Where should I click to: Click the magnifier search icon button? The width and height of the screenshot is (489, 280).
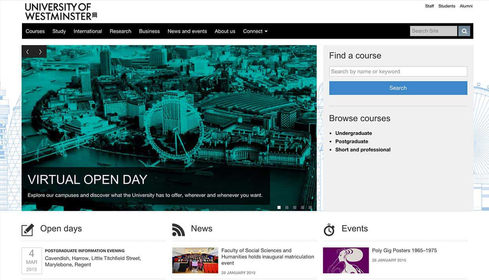[x=464, y=31]
